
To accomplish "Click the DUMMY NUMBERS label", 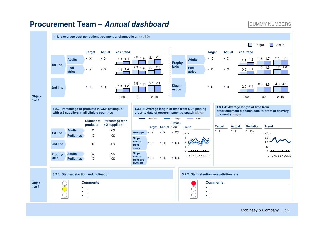I will pyautogui.click(x=270, y=24).
